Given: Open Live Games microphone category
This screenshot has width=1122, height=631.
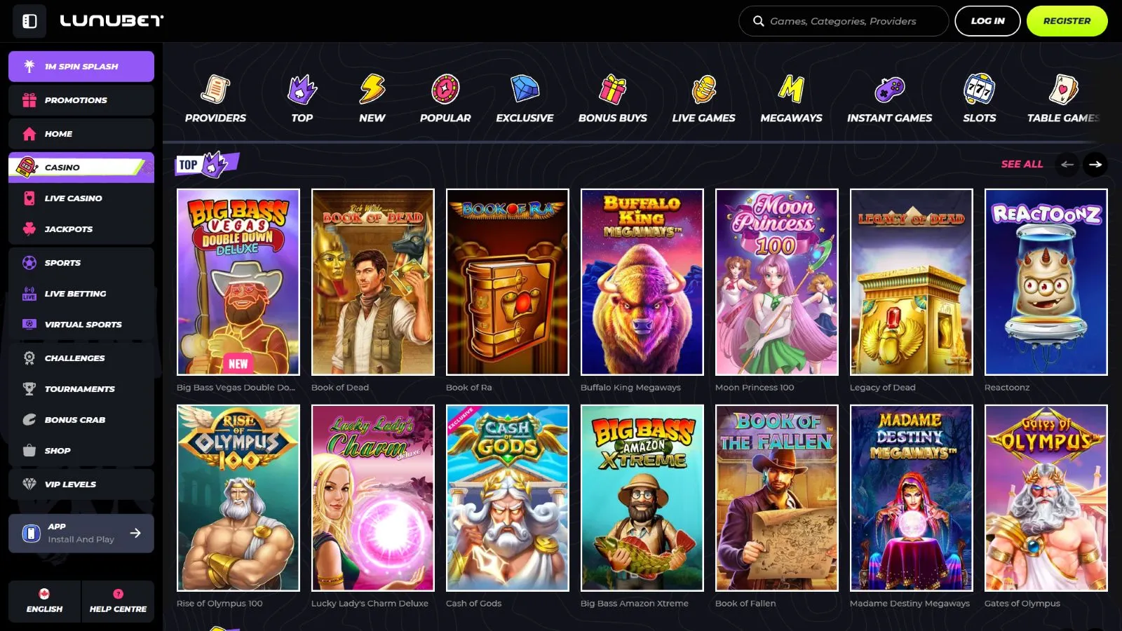Looking at the screenshot, I should (703, 90).
